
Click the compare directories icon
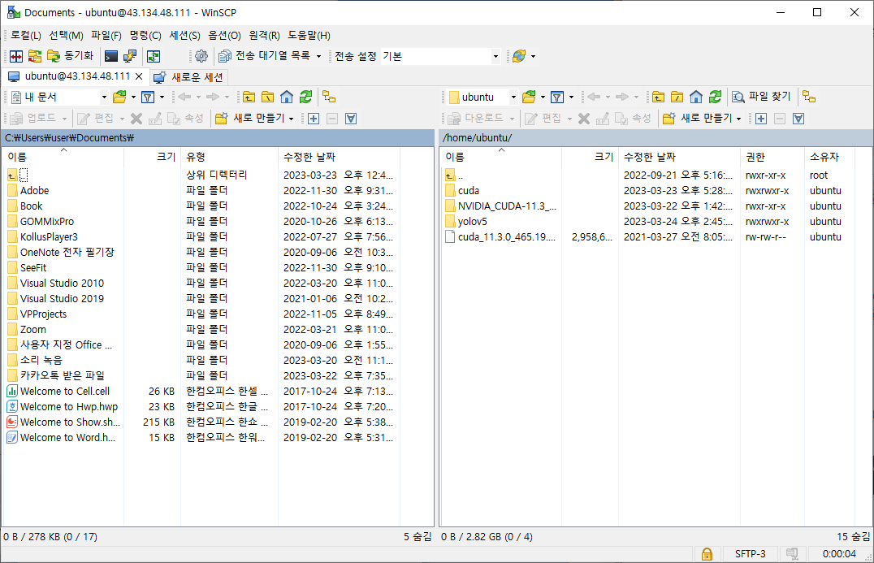[x=35, y=56]
